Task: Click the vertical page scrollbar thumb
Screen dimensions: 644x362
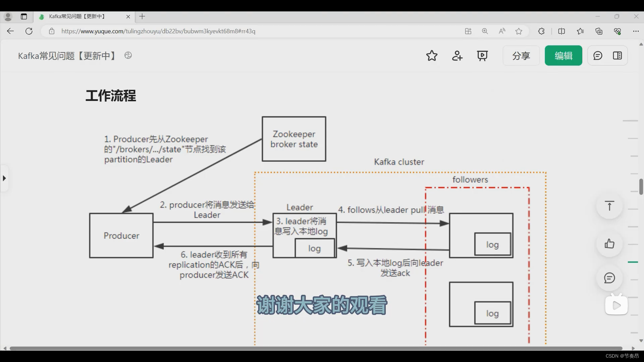Action: [x=641, y=186]
